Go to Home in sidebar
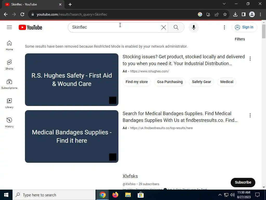Image resolution: width=266 pixels, height=200 pixels. tap(9, 46)
